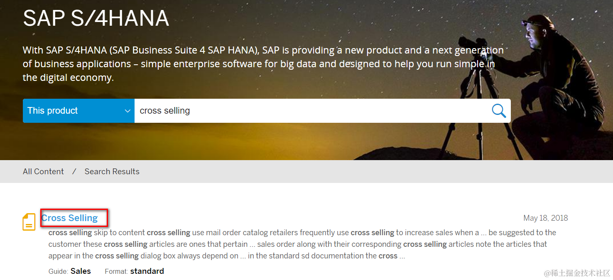Go to All Content breadcrumb

(43, 172)
